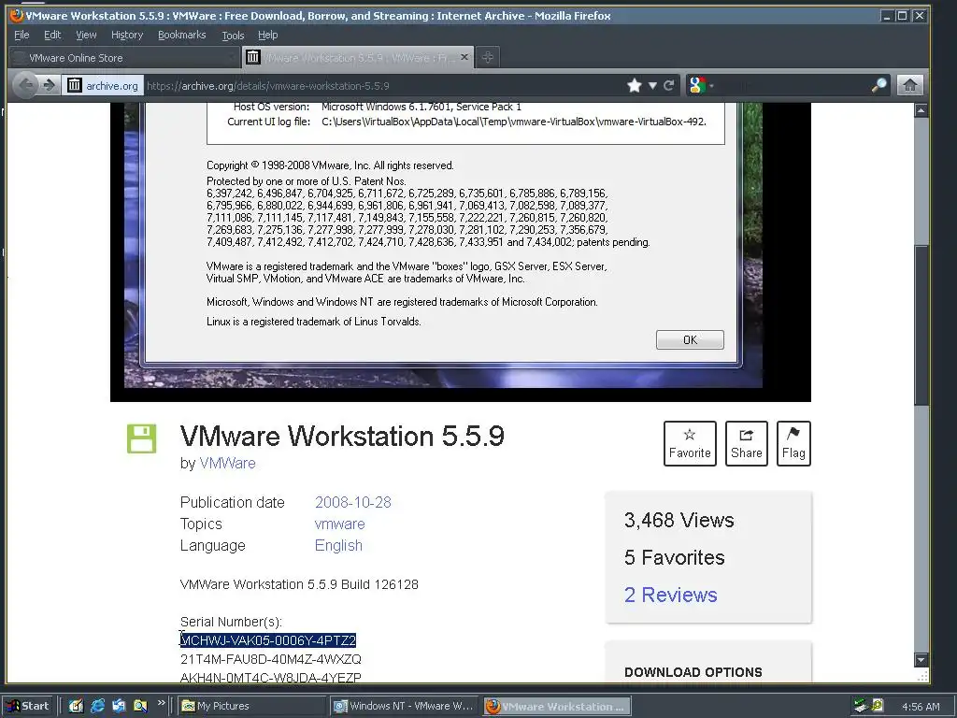Viewport: 957px width, 718px height.
Task: Click the first Quick Launch icon beside Start
Action: (76, 706)
